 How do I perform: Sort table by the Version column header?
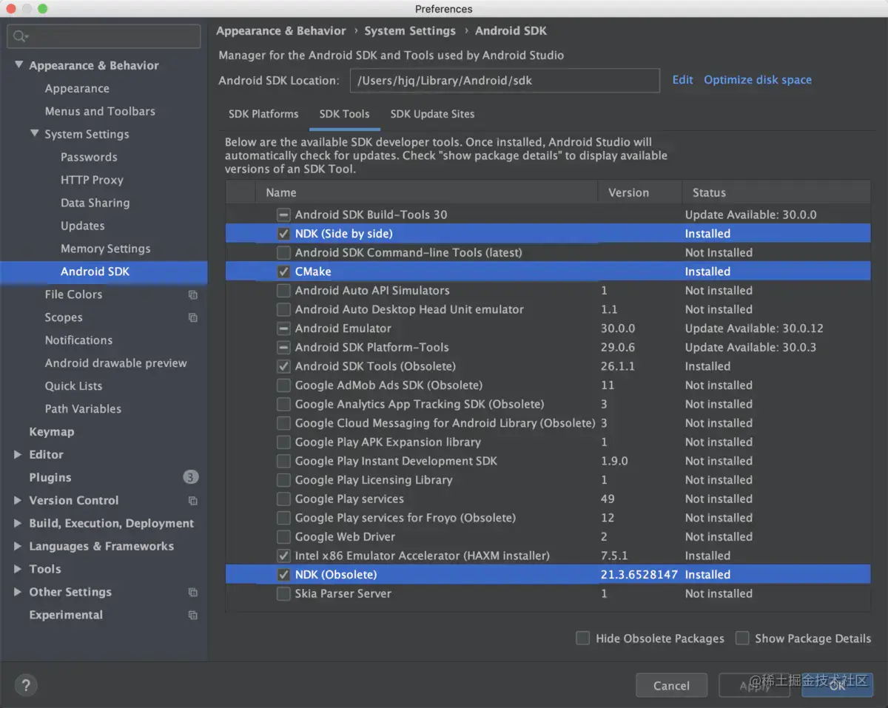click(639, 192)
